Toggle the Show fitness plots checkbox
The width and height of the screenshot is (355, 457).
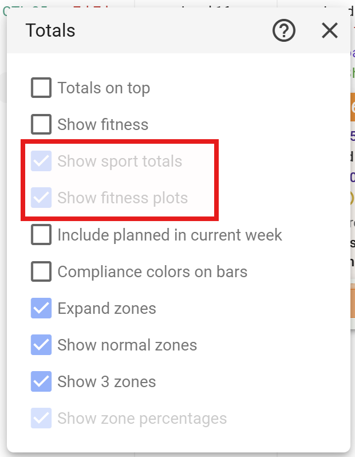pos(41,198)
